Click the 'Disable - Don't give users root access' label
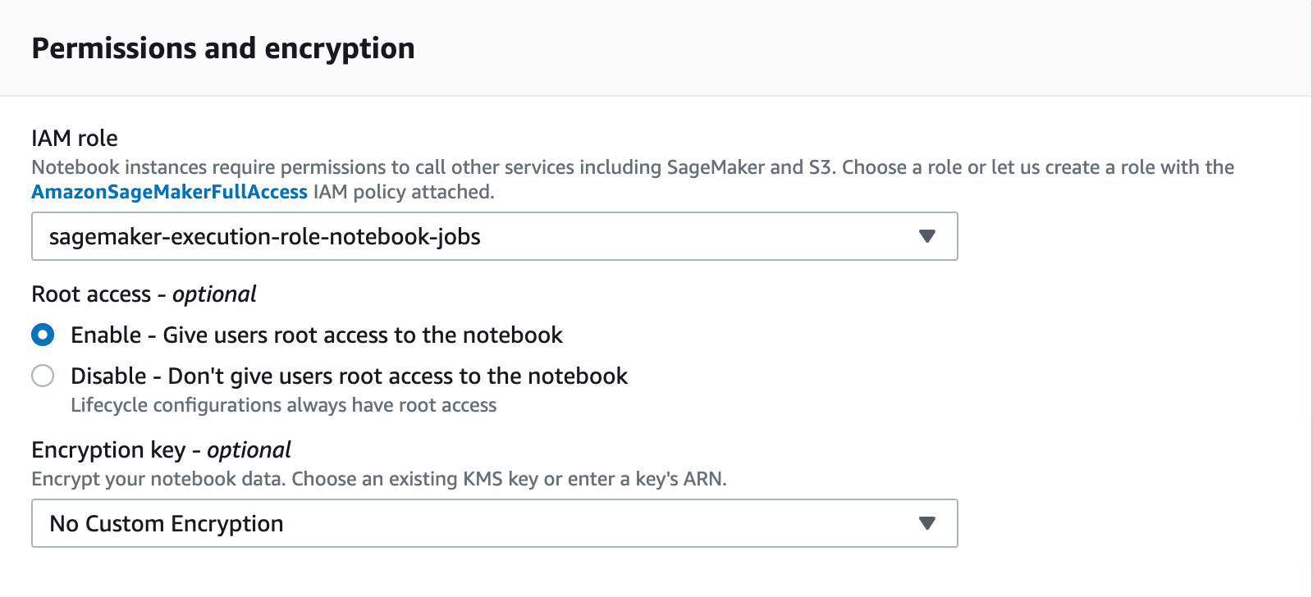 click(349, 376)
